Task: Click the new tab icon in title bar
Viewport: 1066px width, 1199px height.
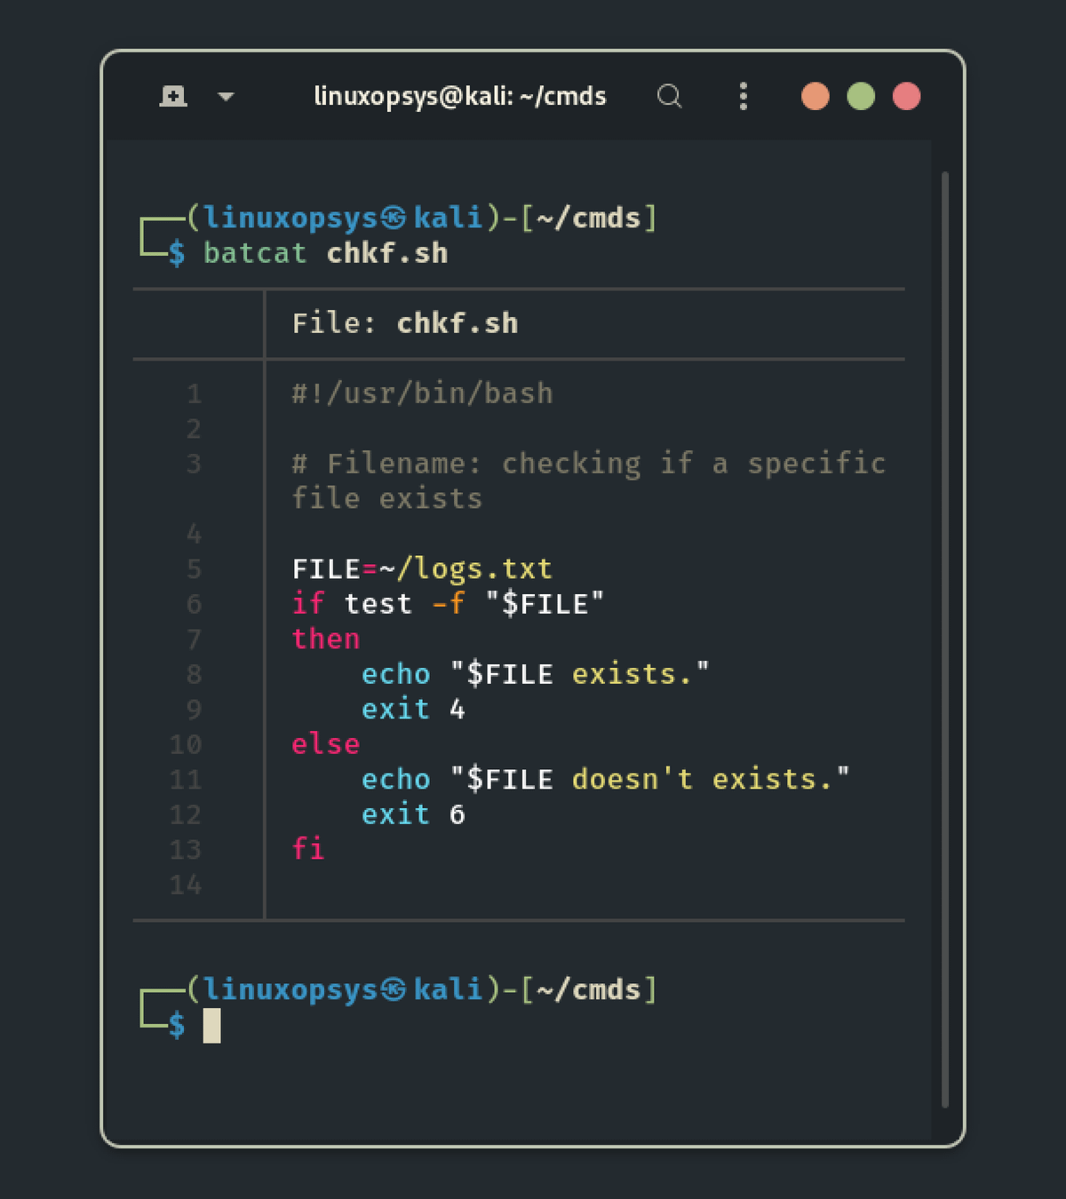Action: pos(173,96)
